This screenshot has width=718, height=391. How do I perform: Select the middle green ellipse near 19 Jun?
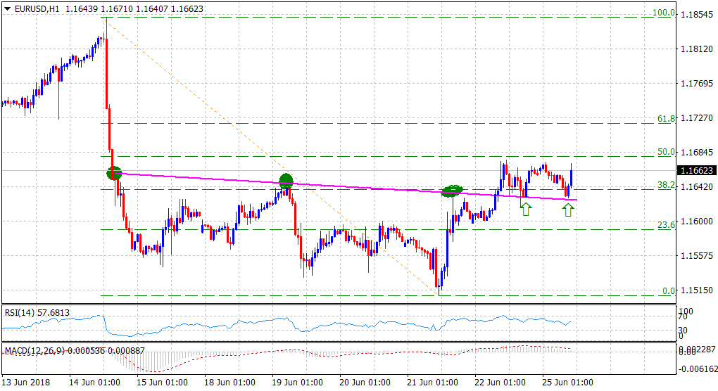coord(286,180)
